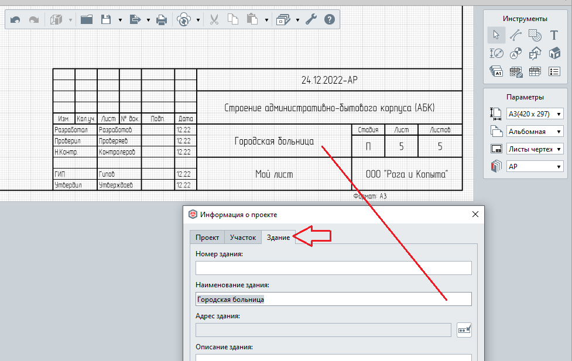Select the Text tool

point(554,35)
